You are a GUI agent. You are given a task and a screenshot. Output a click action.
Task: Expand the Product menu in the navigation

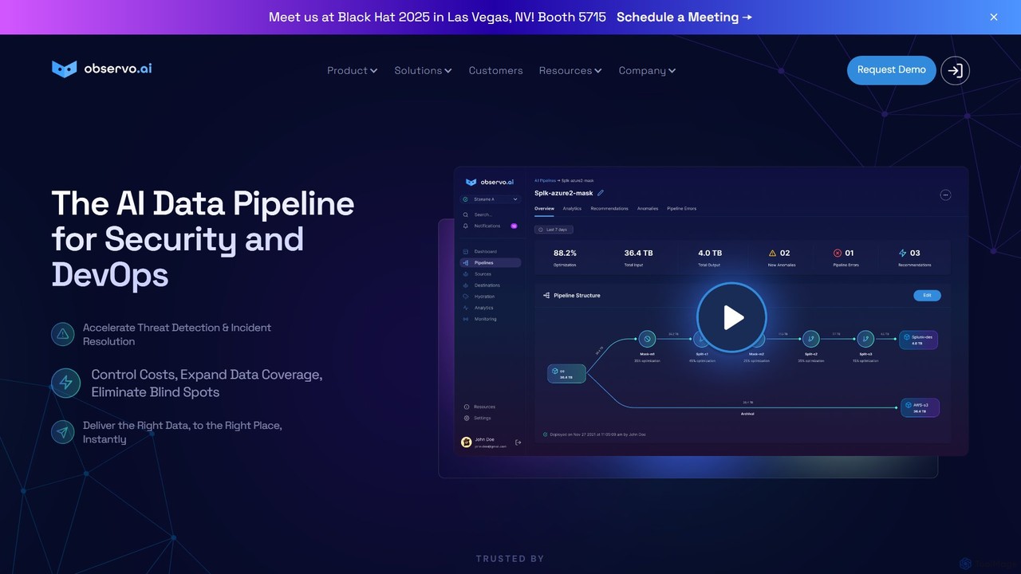click(x=352, y=70)
